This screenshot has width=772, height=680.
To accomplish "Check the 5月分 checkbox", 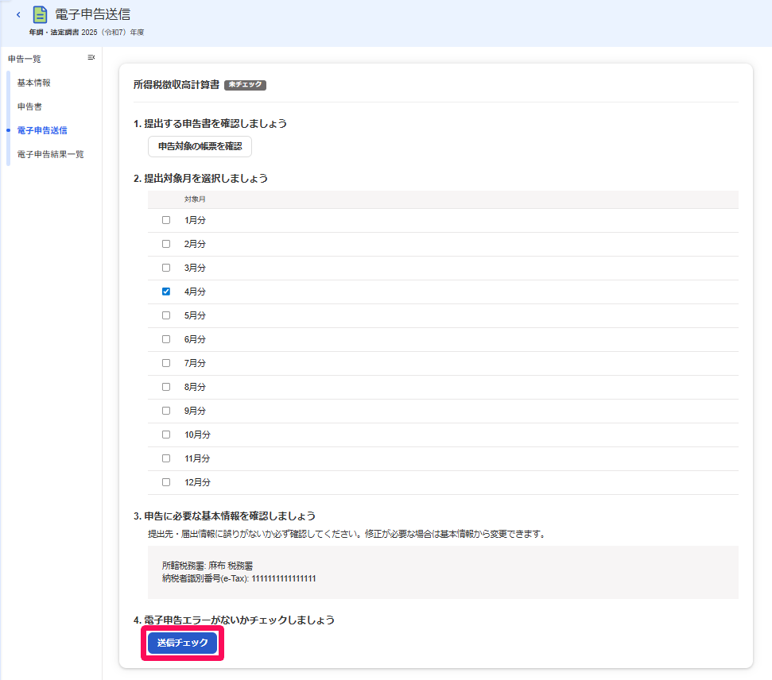I will (x=166, y=315).
